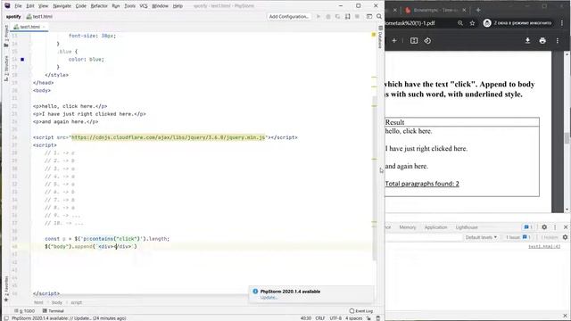Open the View menu

coord(44,6)
